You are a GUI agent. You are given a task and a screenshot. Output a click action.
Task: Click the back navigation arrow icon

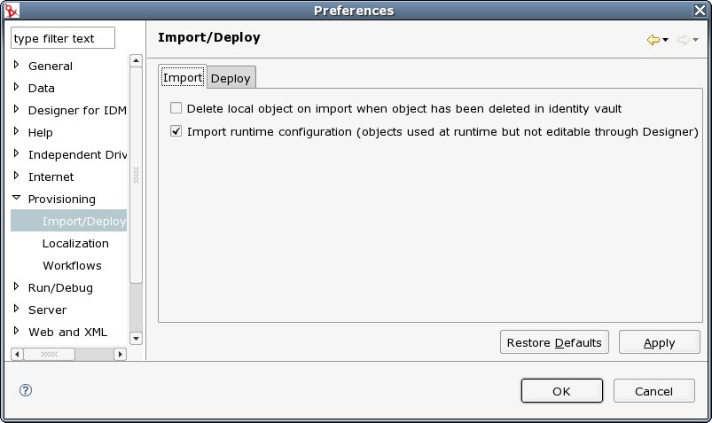click(x=653, y=40)
